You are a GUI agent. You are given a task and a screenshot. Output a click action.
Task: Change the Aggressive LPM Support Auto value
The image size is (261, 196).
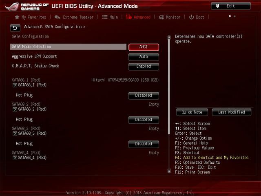[x=144, y=57]
